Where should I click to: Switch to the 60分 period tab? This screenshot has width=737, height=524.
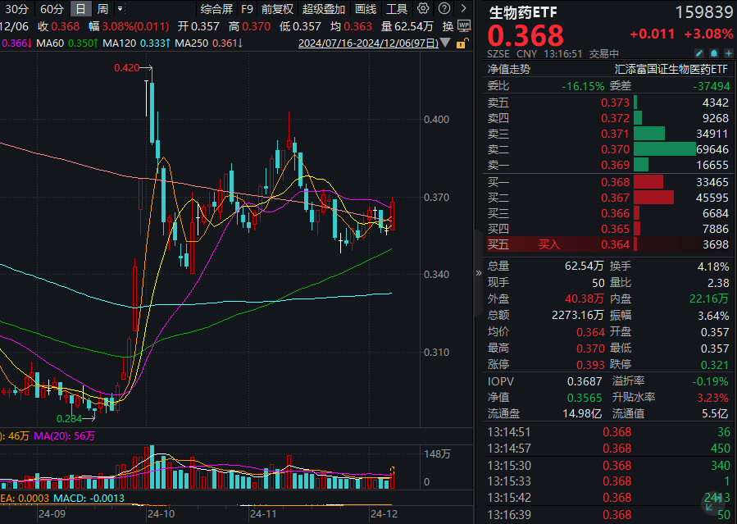52,9
